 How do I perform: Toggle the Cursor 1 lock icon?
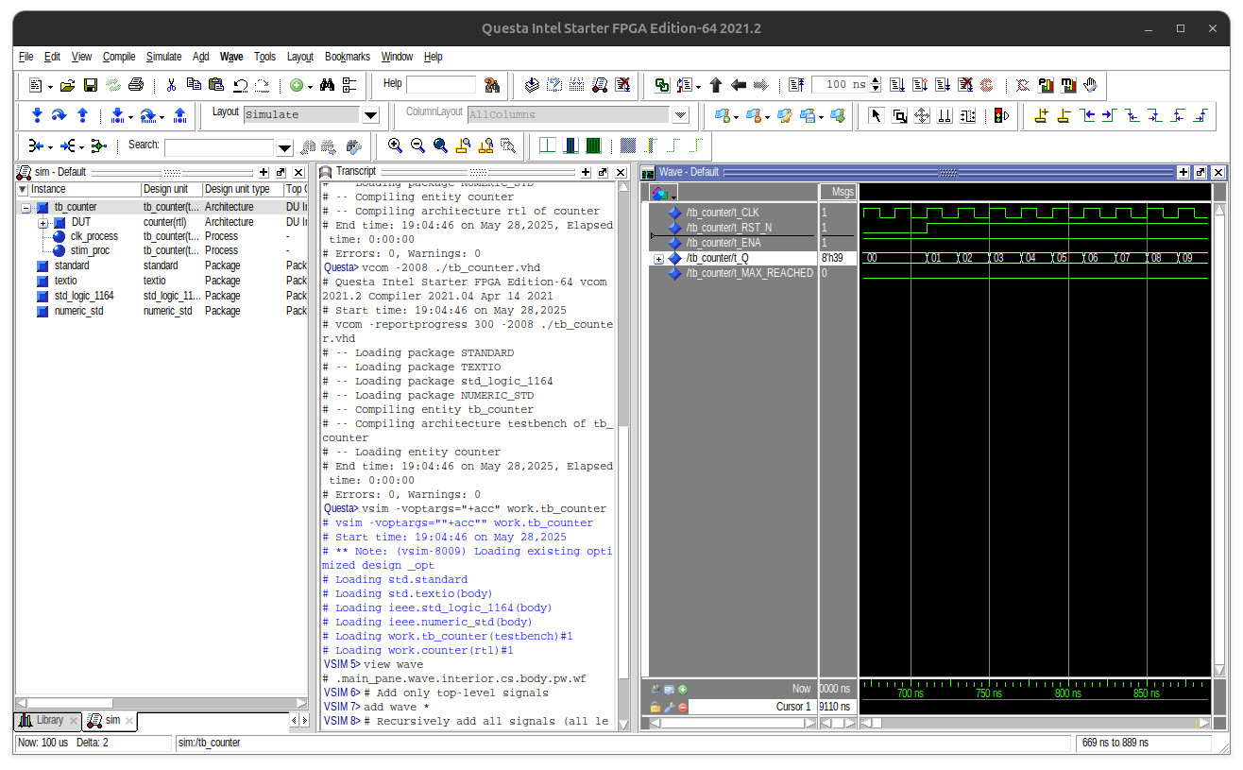(x=656, y=707)
